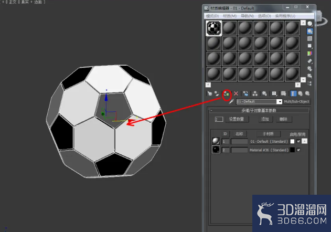Click the name field of sub-material 2
Viewport: 331px width, 232px height.
coord(239,150)
